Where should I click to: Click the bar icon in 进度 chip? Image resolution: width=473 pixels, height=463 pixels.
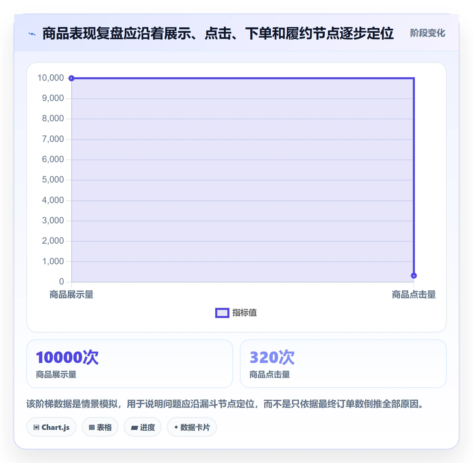[x=134, y=428]
